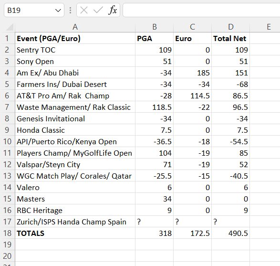
Task: Select row 10 header
Action: point(7,141)
